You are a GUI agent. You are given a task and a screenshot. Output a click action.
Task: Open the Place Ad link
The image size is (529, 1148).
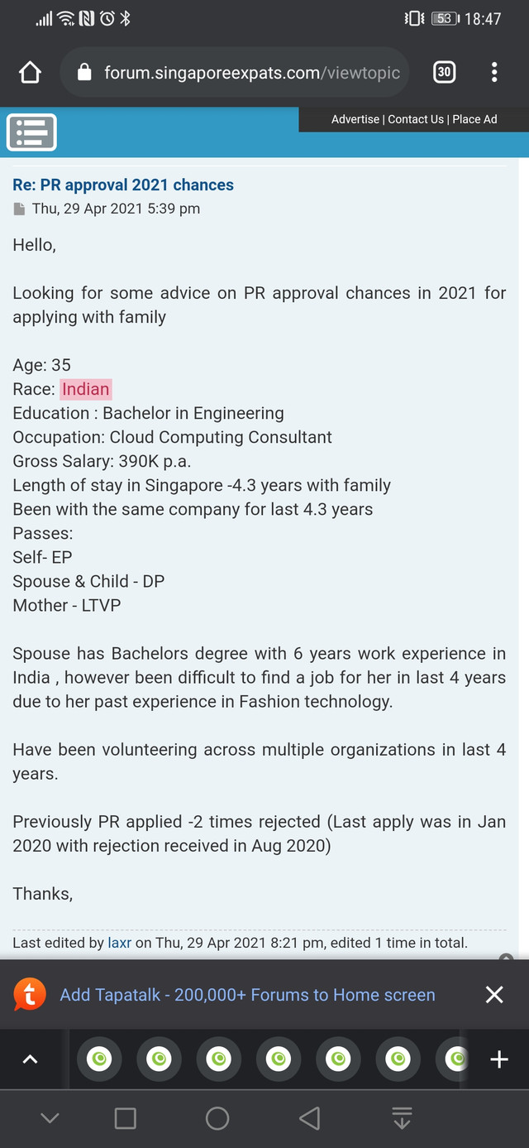(x=474, y=119)
